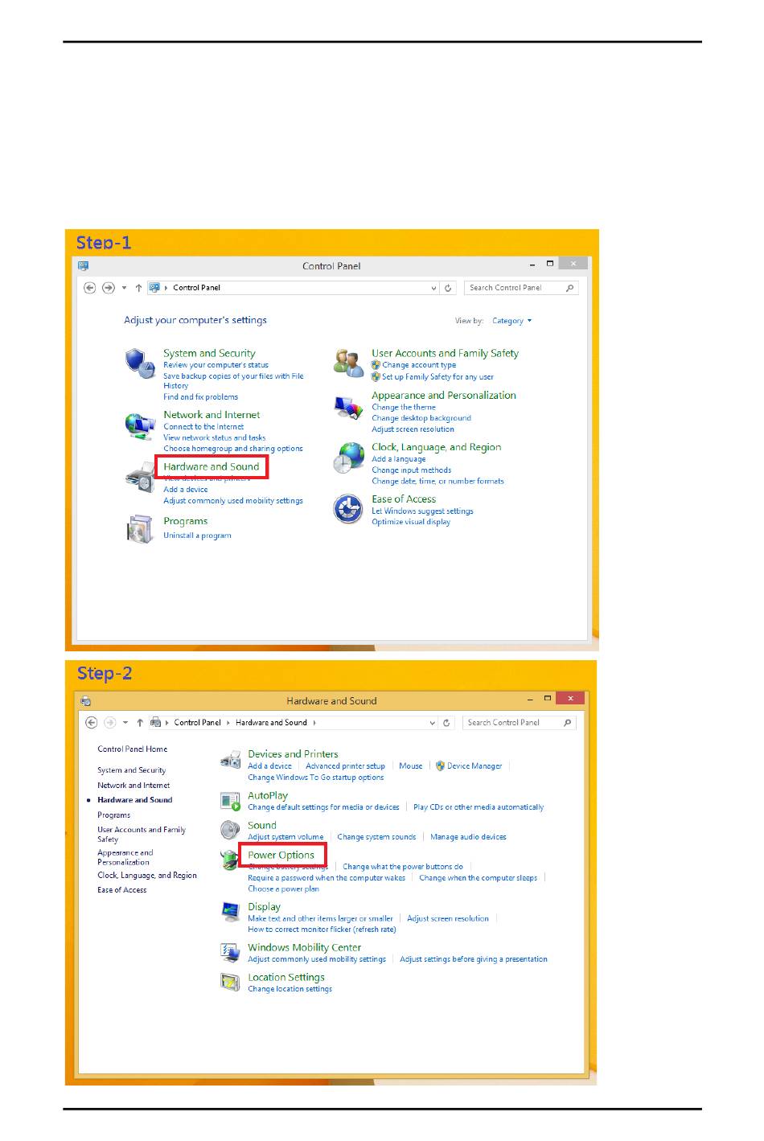Screen dimensions: 764x1141
Task: Click Control Panel Home in the sidebar
Action: point(133,749)
